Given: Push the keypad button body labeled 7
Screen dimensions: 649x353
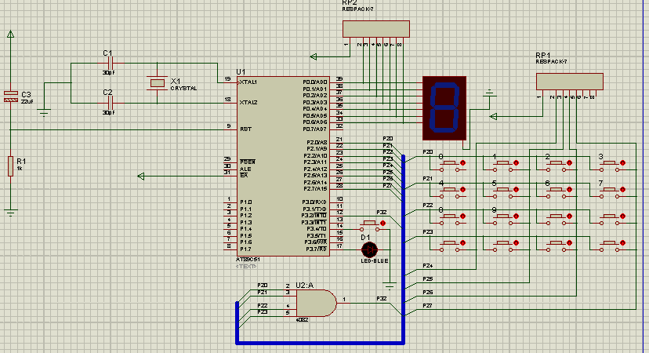Looking at the screenshot, I should (609, 191).
